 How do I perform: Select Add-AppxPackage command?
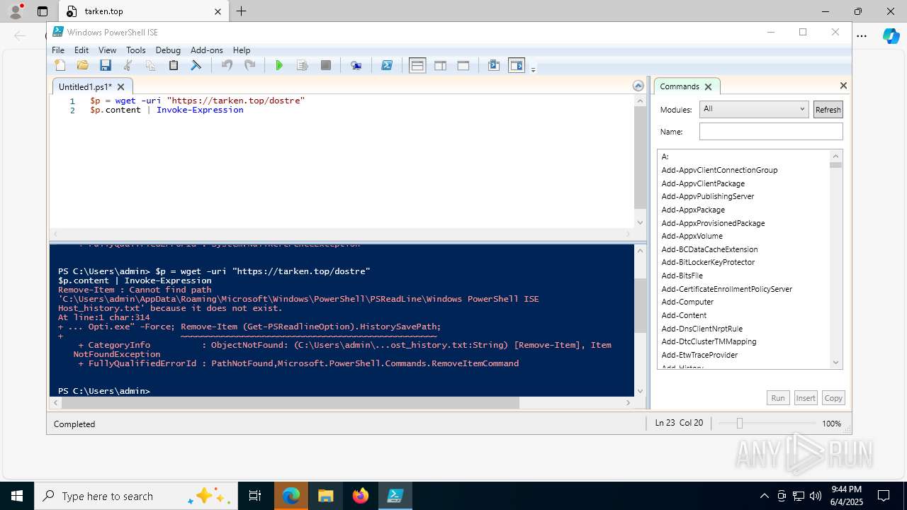click(693, 210)
